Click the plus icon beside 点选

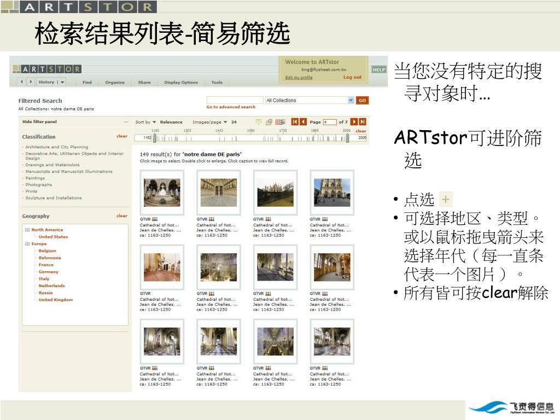[445, 199]
